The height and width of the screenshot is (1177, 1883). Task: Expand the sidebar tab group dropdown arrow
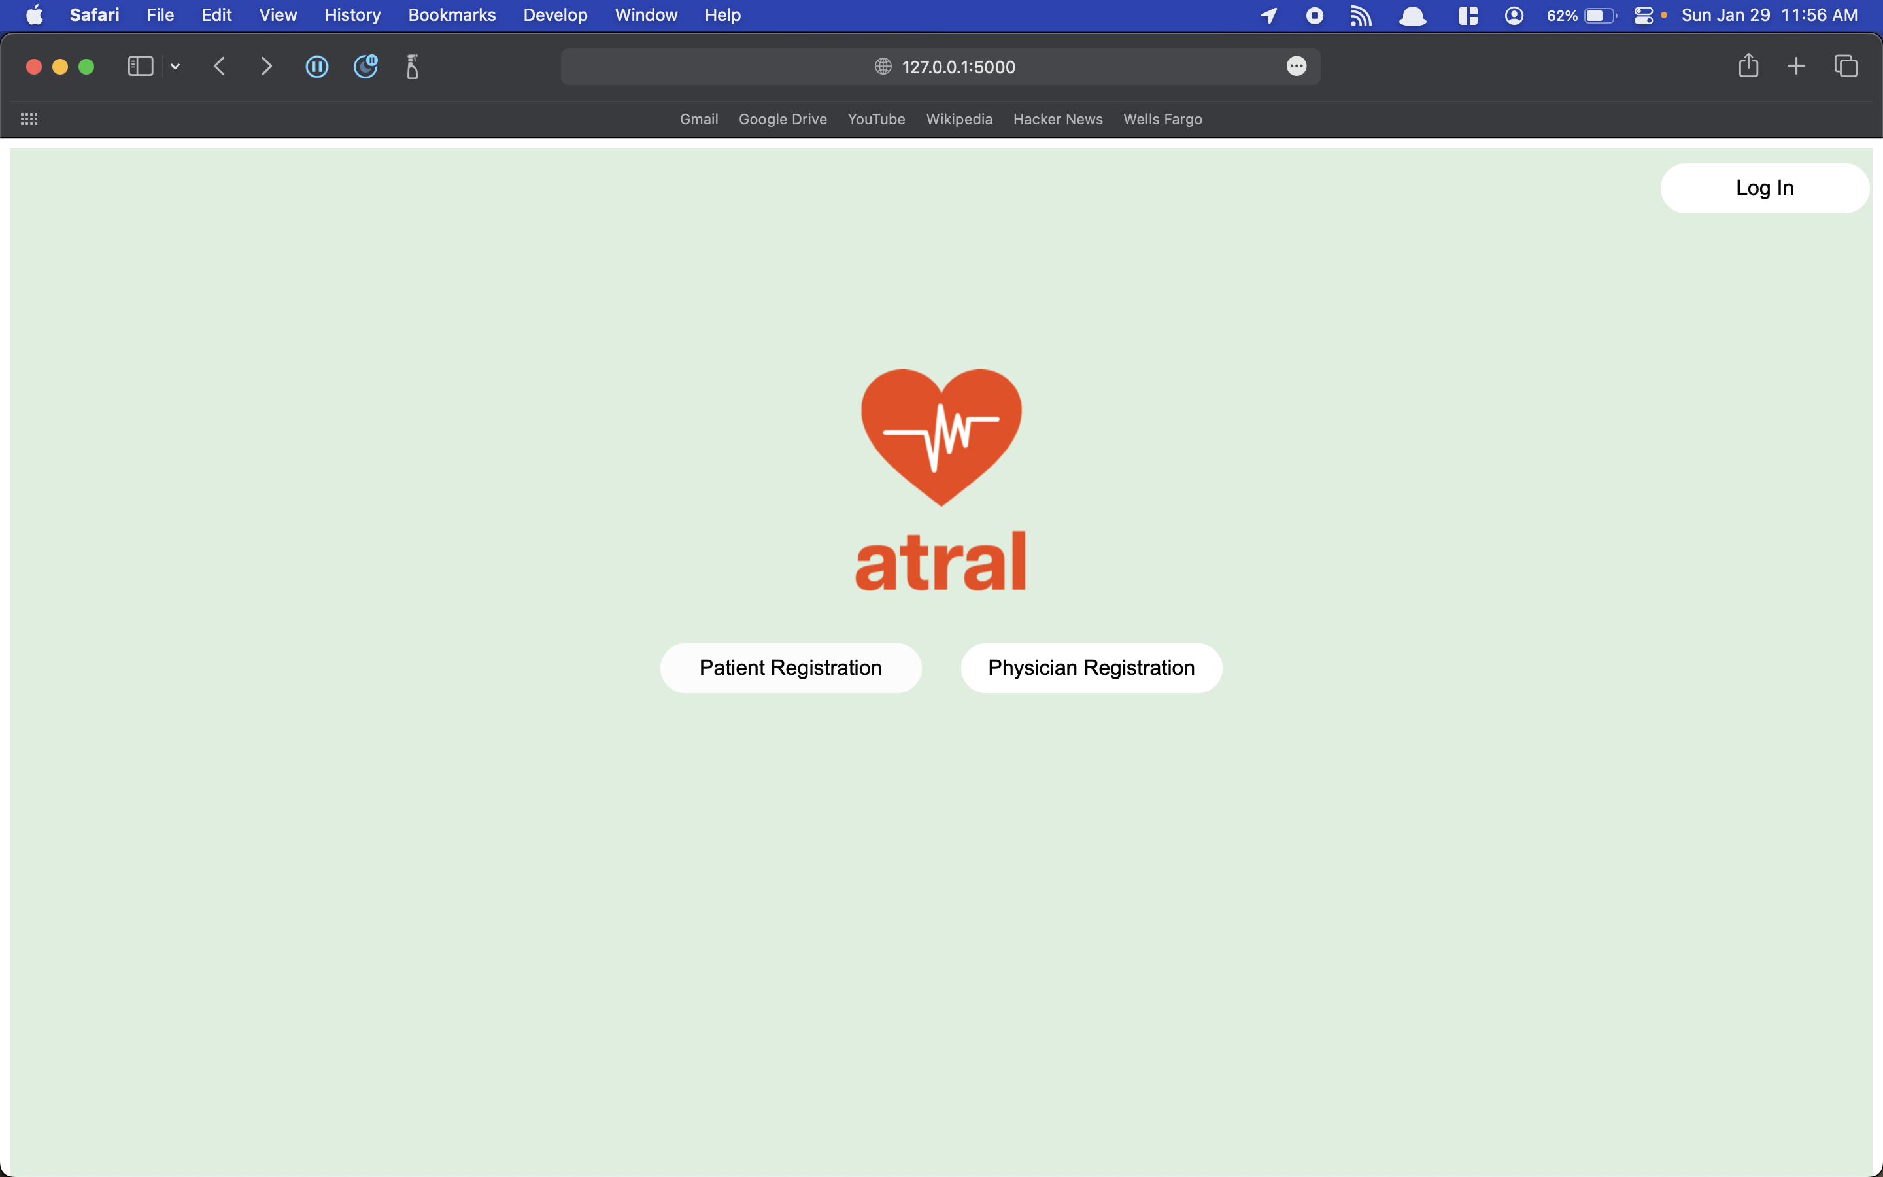(x=175, y=67)
